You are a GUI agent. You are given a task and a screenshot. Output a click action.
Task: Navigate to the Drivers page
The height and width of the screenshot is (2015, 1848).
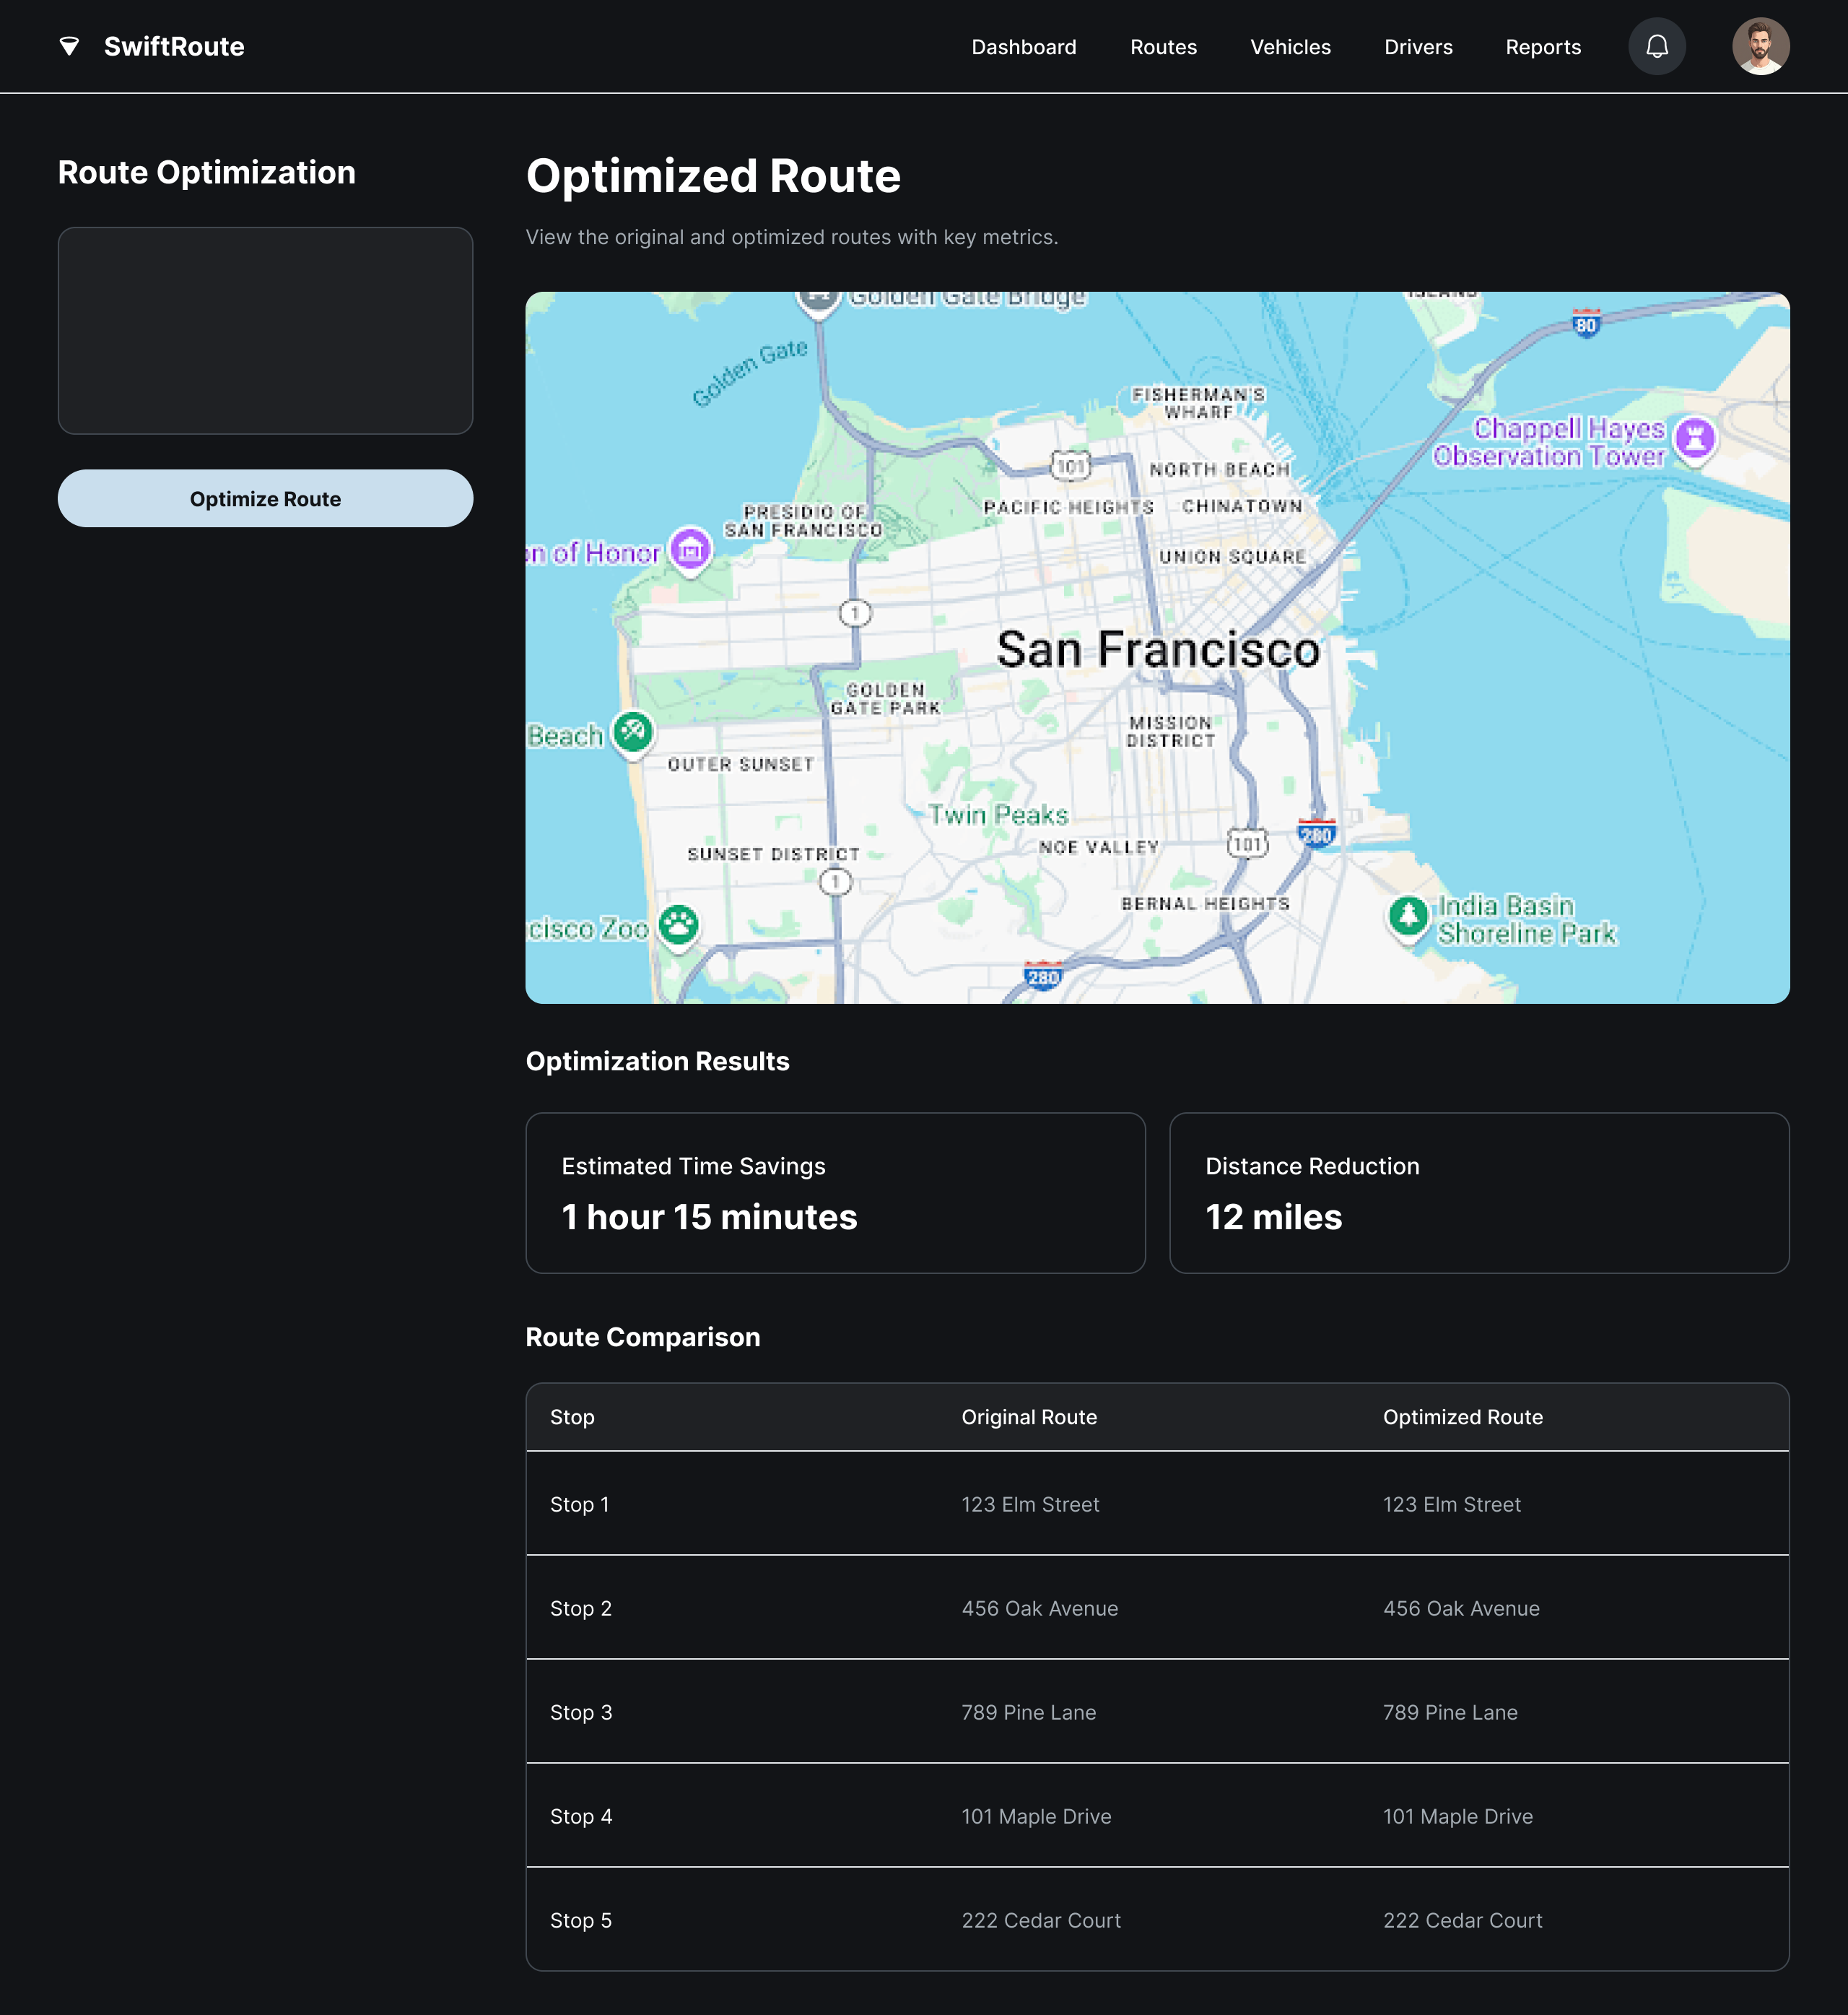pos(1417,47)
